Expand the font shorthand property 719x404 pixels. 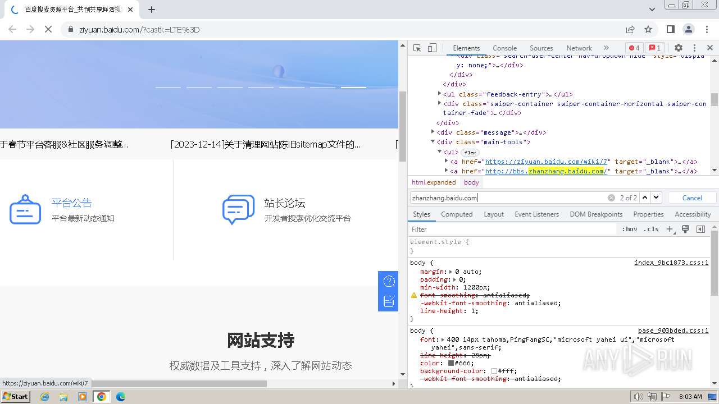[443, 339]
